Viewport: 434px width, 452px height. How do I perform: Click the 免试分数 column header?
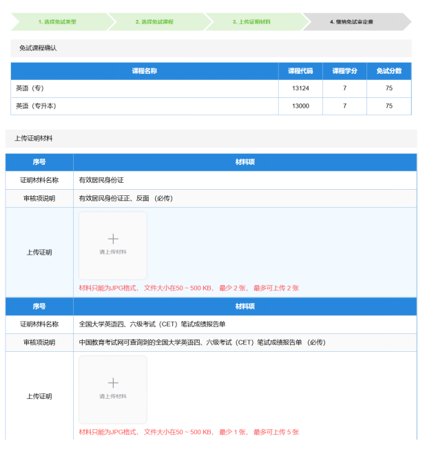coord(389,71)
